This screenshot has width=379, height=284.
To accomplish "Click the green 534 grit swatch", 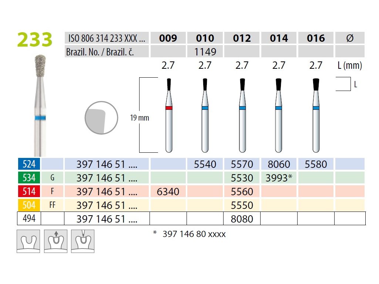I will [x=28, y=177].
